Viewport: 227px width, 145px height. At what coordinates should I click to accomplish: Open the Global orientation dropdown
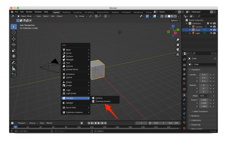[81, 16]
